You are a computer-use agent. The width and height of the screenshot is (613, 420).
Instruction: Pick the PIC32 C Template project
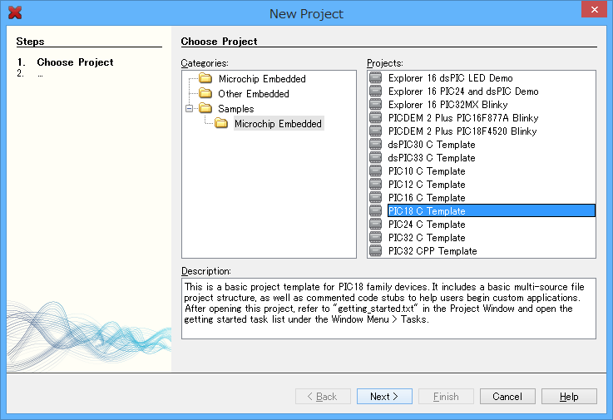pyautogui.click(x=426, y=238)
